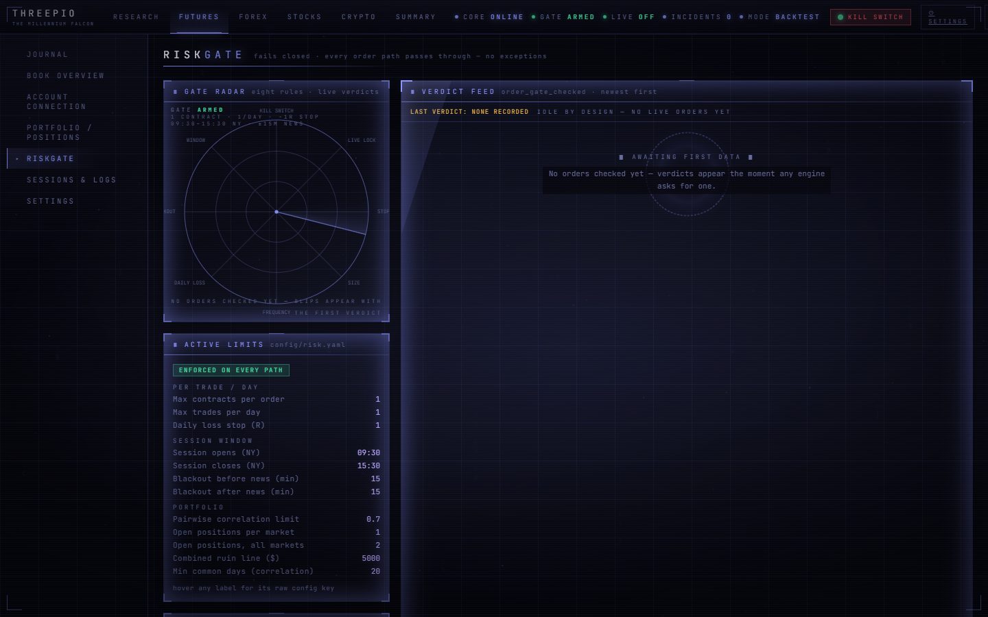Click the Blackout before news (min) label
The image size is (988, 617).
point(236,479)
